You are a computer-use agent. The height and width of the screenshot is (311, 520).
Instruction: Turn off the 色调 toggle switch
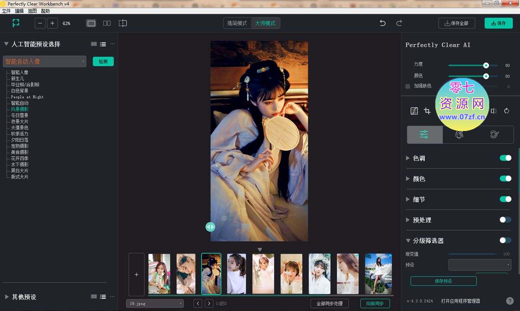click(505, 158)
